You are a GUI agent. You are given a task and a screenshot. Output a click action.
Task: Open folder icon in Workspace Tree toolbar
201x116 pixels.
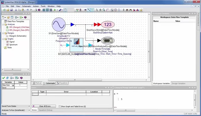tap(8, 17)
